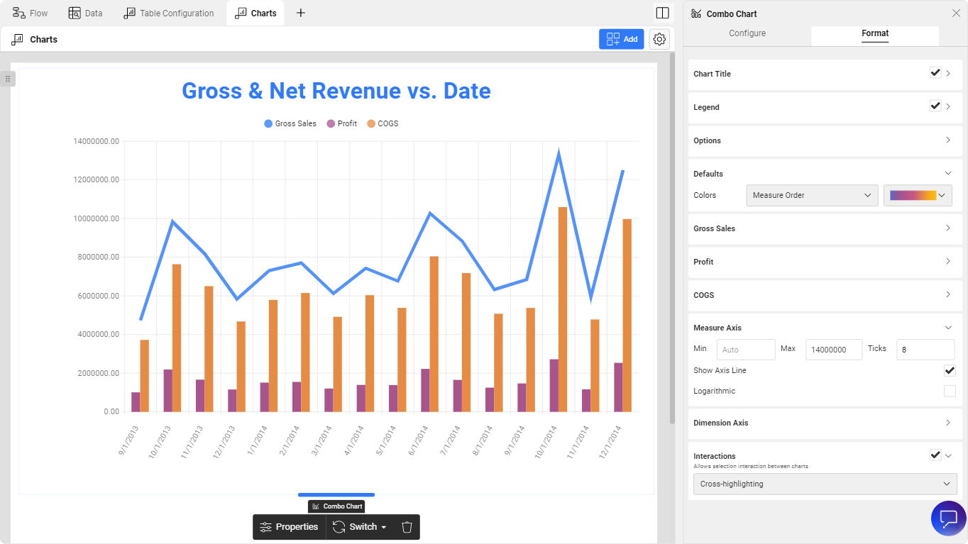Click the trash icon to delete chart
This screenshot has height=544, width=968.
[407, 527]
